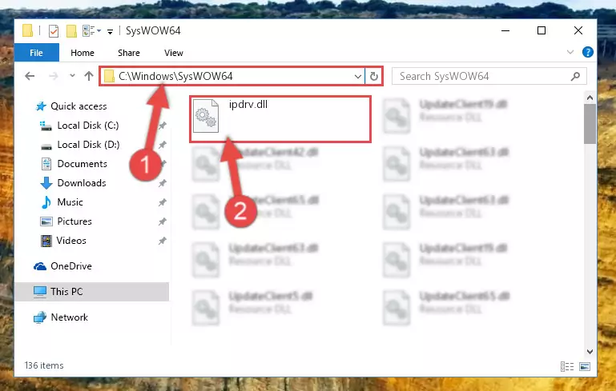Switch to the Share ribbon tab
Viewport: 616px width, 391px height.
tap(129, 53)
